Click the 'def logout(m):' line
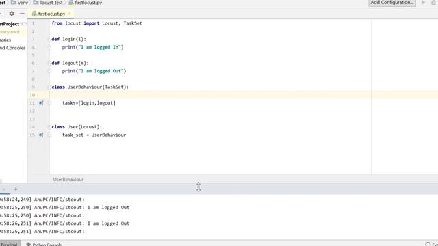 (x=70, y=63)
